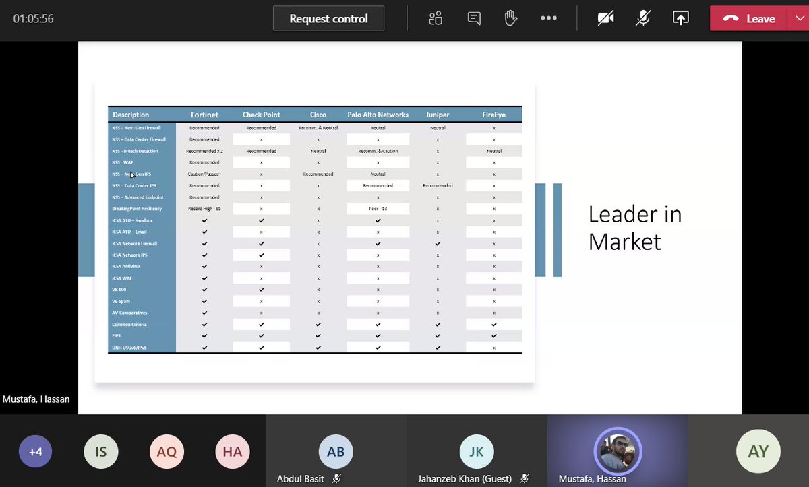
Task: Click the AV Comparatives row label
Action: [x=129, y=313]
